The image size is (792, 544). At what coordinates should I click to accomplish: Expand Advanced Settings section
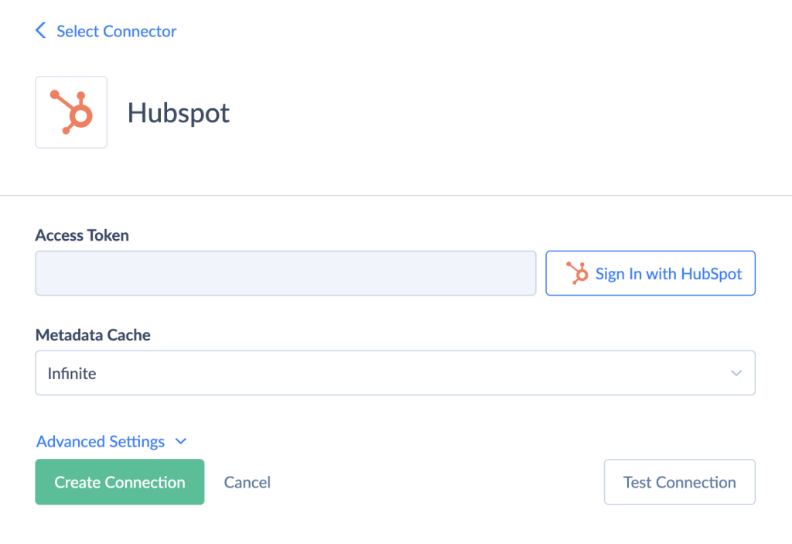tap(111, 441)
